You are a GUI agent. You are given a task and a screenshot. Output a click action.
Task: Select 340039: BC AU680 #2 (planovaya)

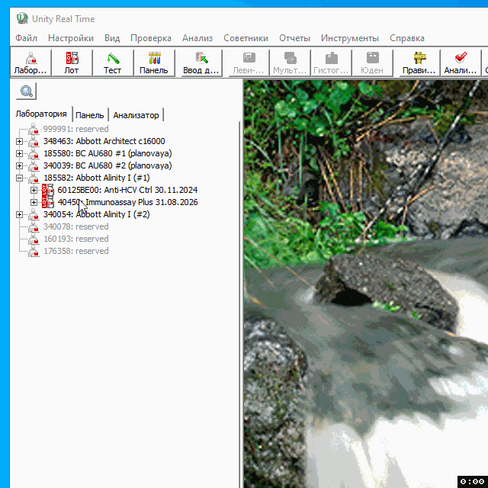coord(107,165)
